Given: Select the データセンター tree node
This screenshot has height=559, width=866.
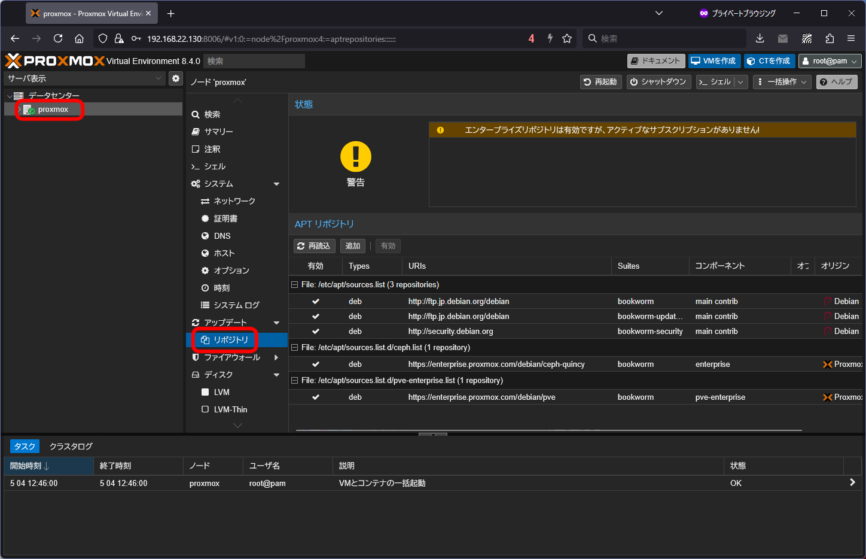Looking at the screenshot, I should pyautogui.click(x=54, y=96).
